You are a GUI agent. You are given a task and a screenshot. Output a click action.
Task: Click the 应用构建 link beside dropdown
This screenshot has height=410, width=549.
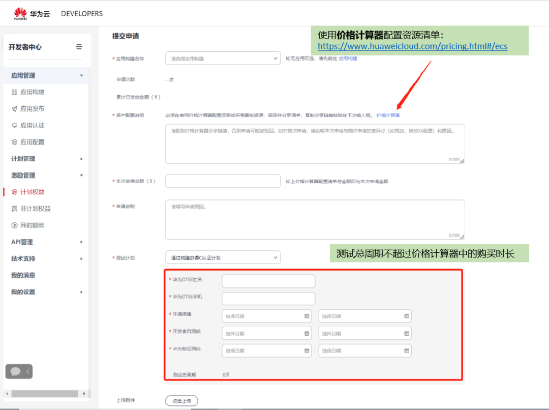coord(348,58)
